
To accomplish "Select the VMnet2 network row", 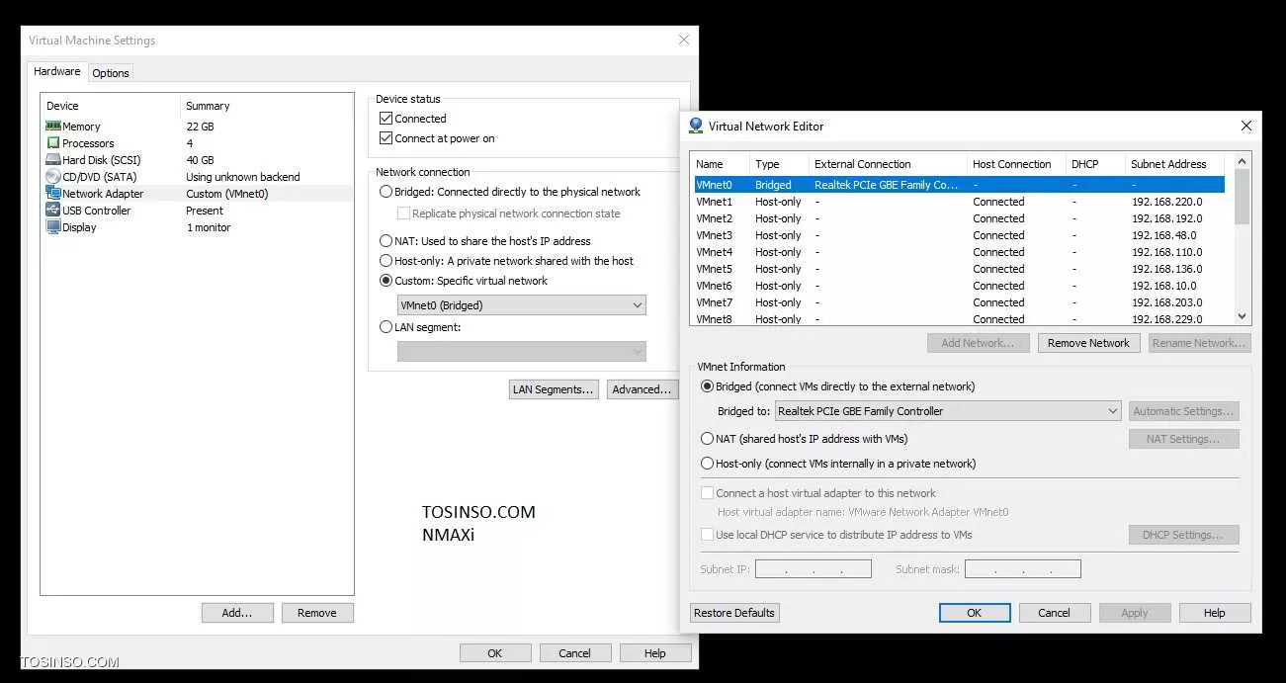I will point(959,218).
